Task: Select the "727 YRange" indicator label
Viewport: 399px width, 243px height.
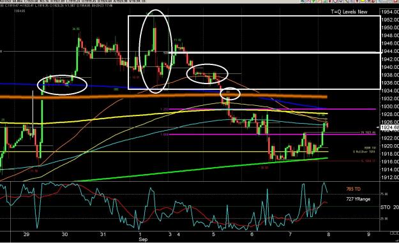Action: coord(358,199)
